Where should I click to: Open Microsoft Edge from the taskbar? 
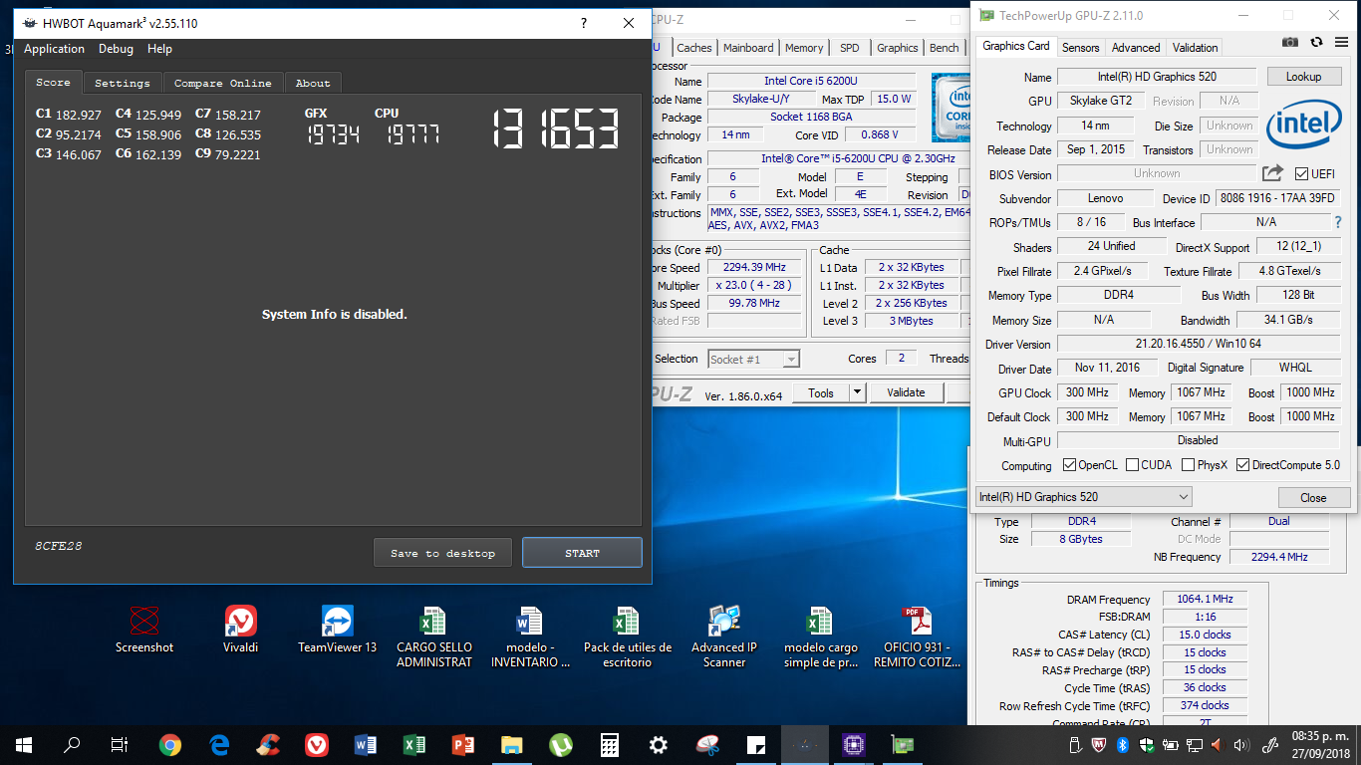click(x=219, y=745)
